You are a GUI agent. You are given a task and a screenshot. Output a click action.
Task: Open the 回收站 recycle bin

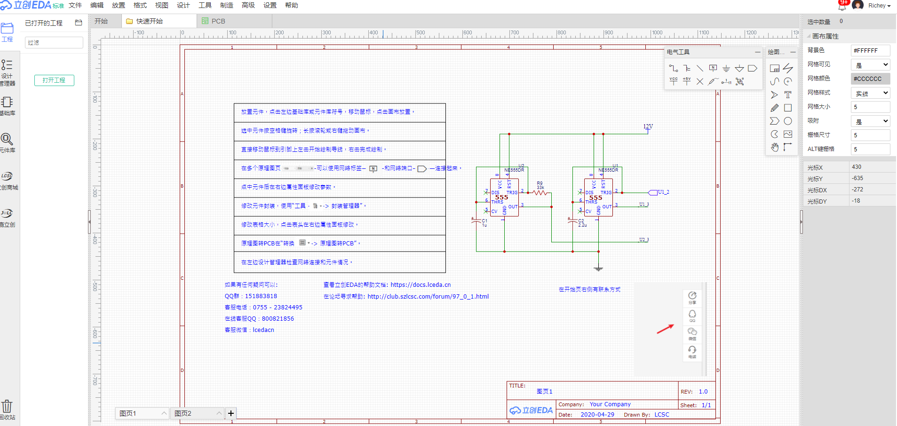(7, 410)
